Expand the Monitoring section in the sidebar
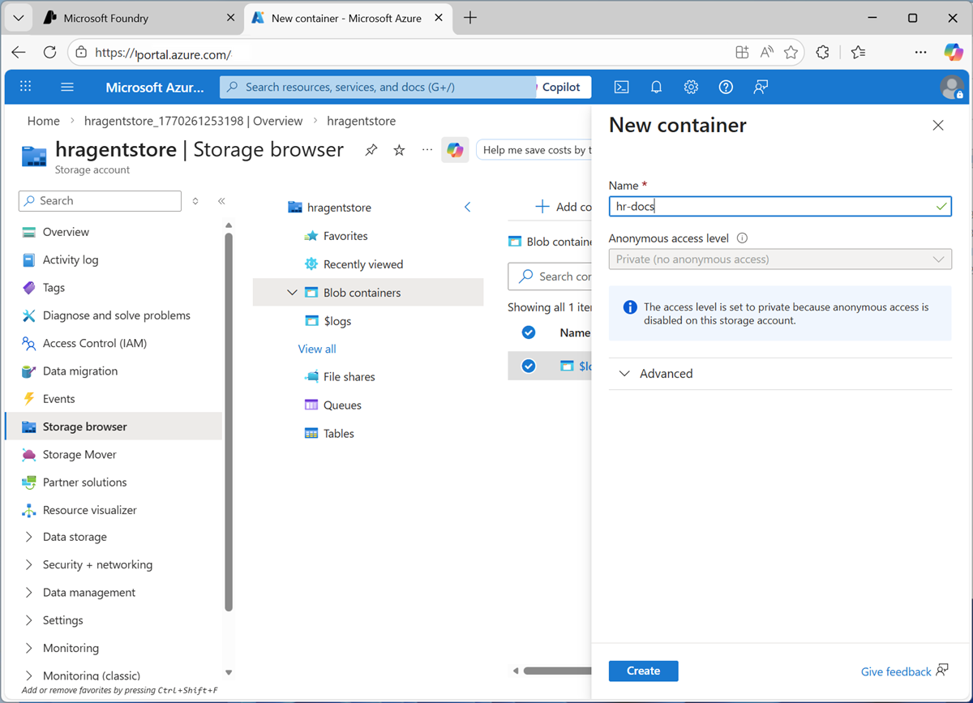Screen dimensions: 973x703 click(71, 648)
